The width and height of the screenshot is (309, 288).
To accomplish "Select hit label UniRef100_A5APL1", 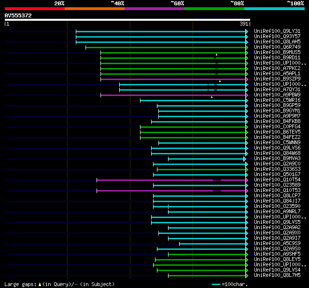I will 277,74.
